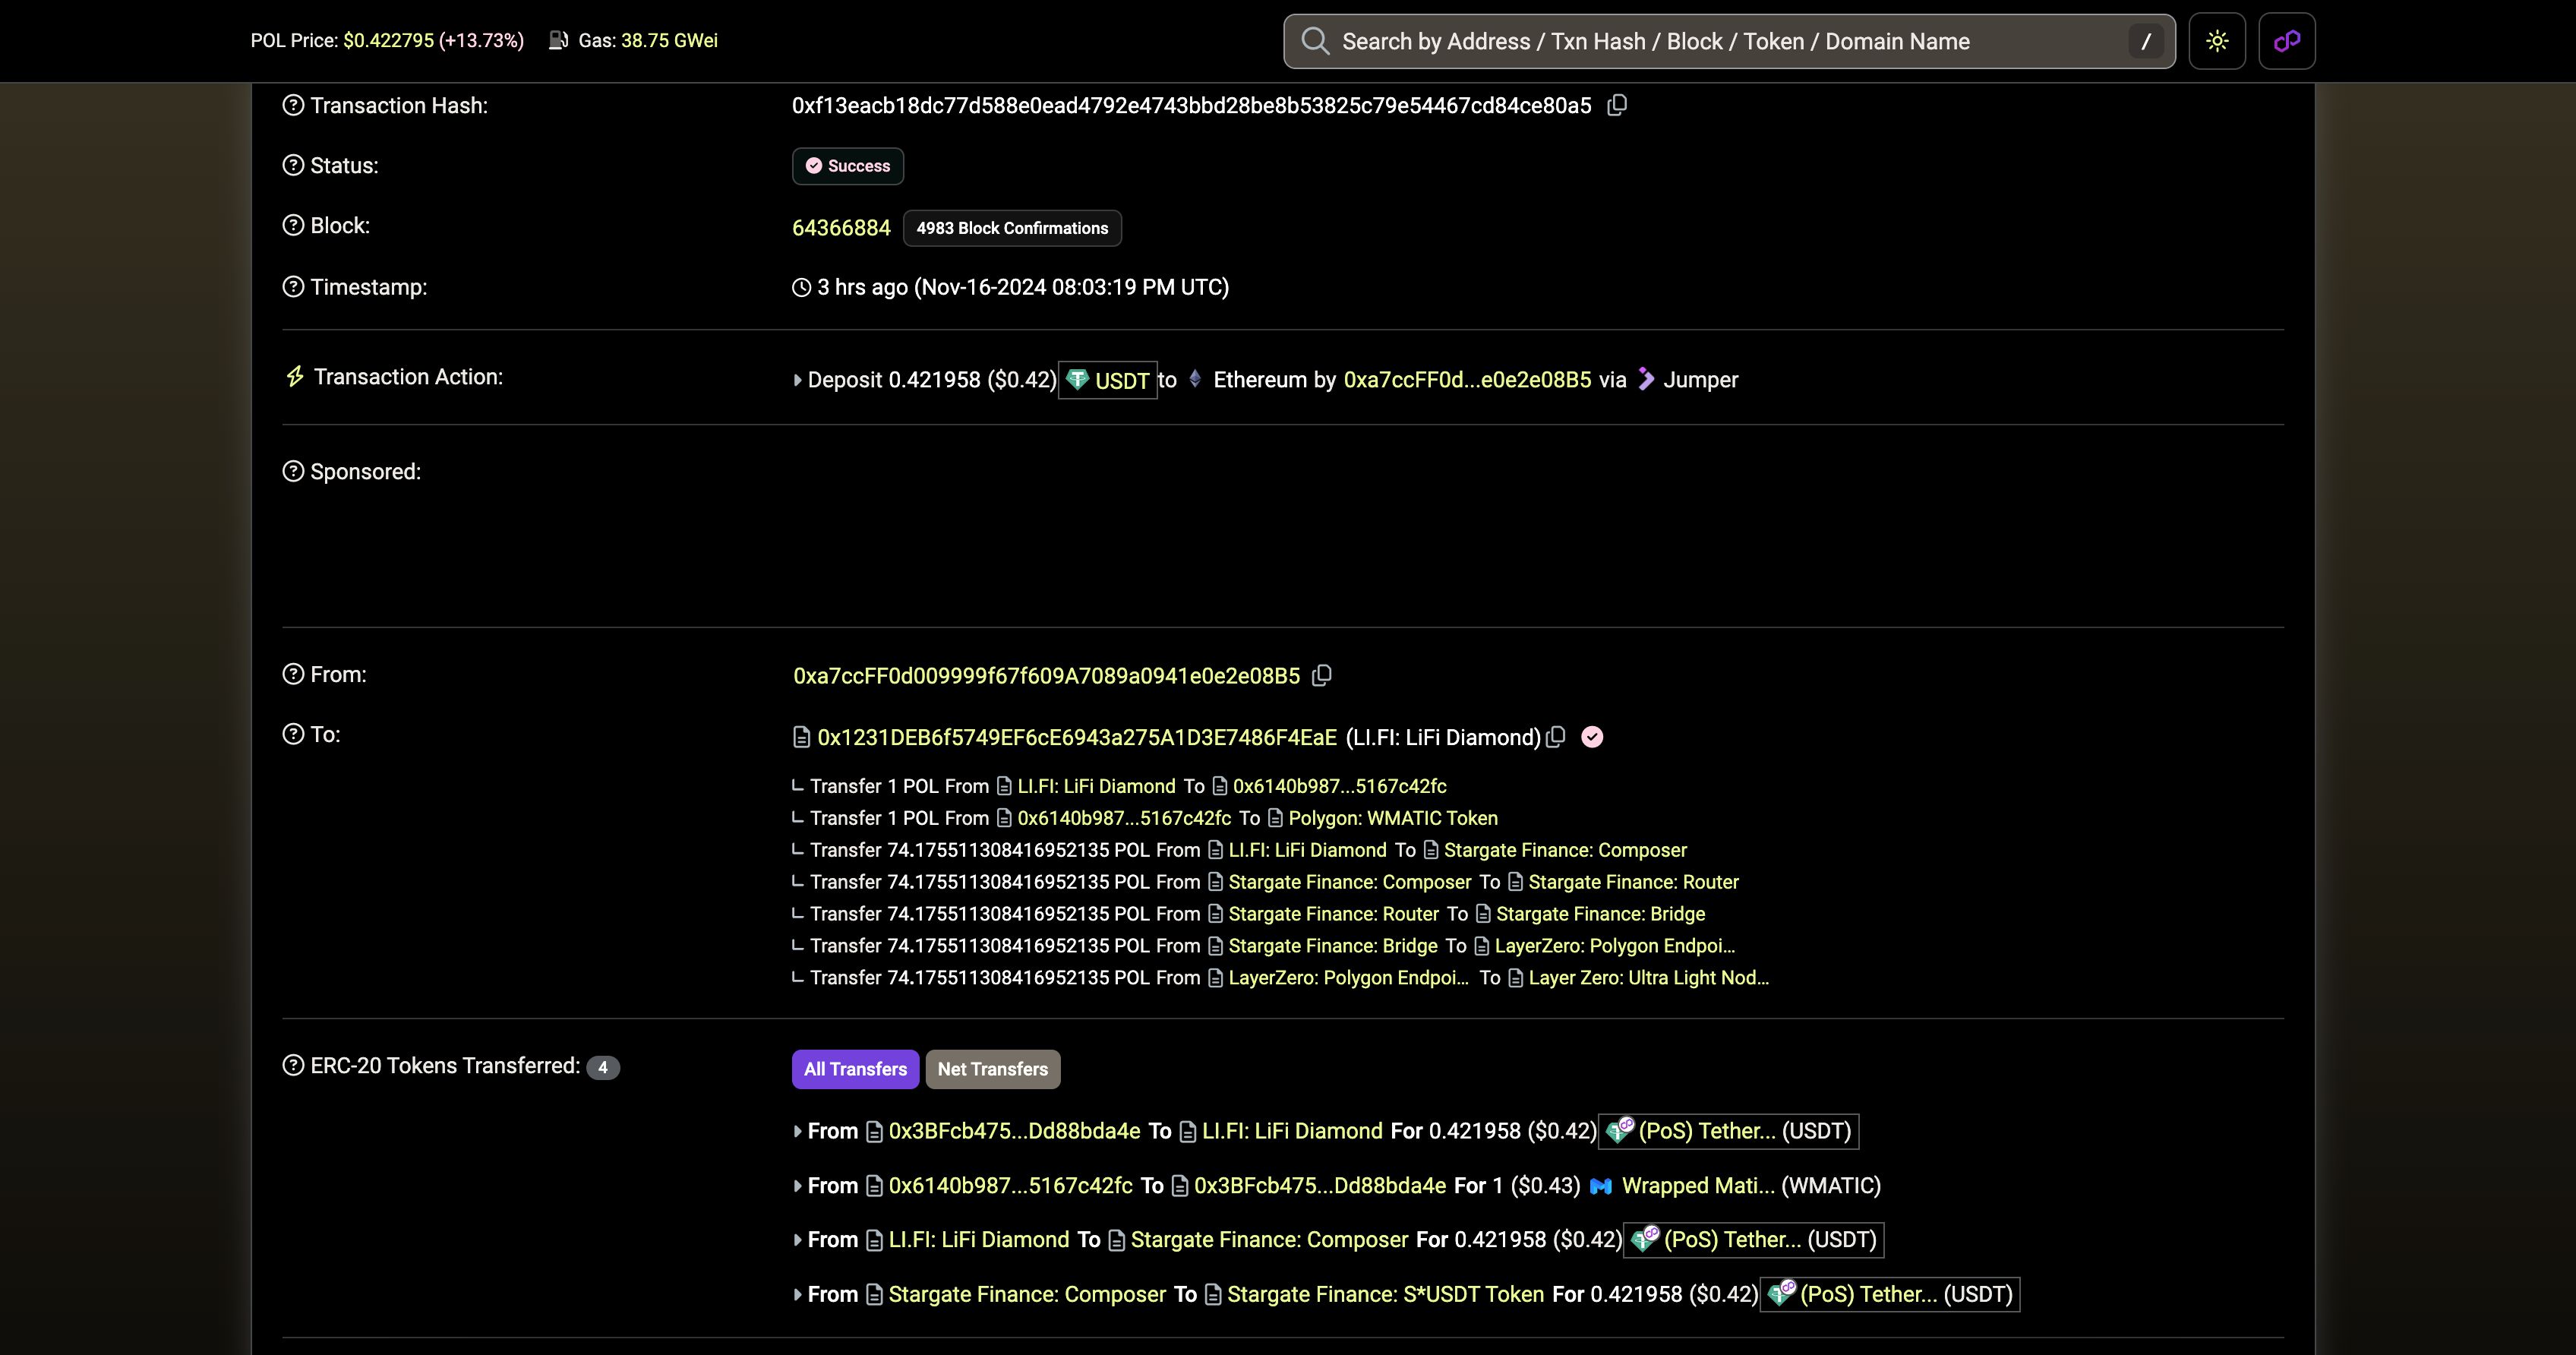2576x1355 pixels.
Task: Open the Polygon network selector icon
Action: (x=2287, y=41)
